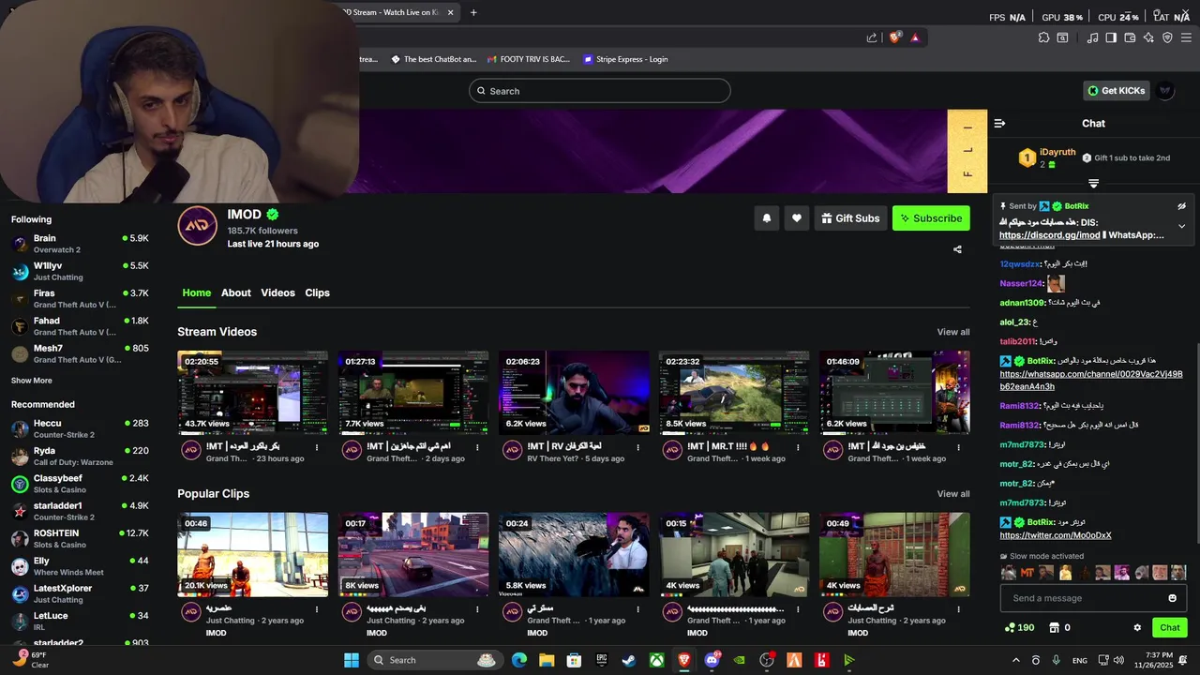The width and height of the screenshot is (1200, 675).
Task: Open Brave Leo AI icon
Action: [1148, 37]
